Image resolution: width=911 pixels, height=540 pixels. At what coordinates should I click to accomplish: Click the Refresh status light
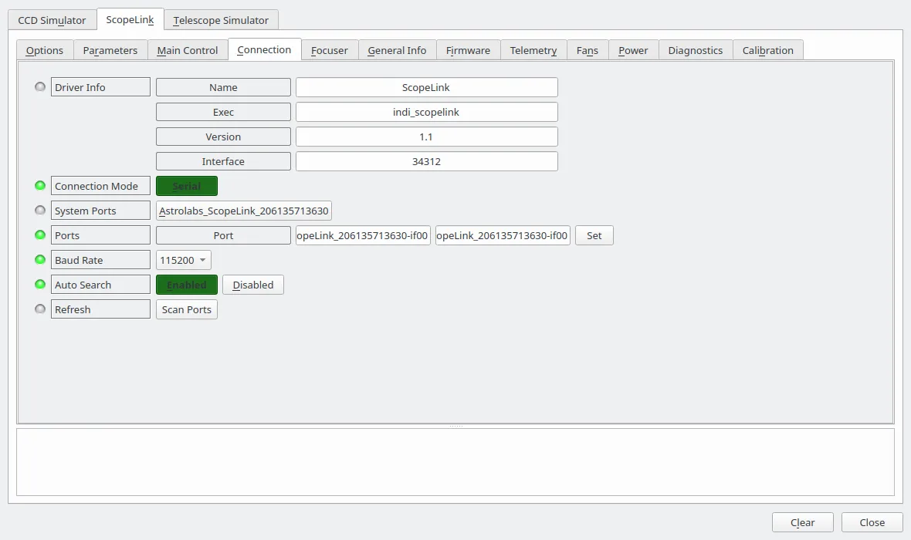click(40, 309)
